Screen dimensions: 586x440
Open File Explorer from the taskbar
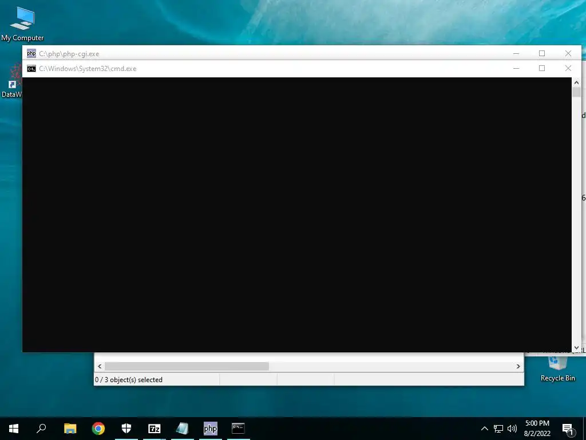pos(70,429)
